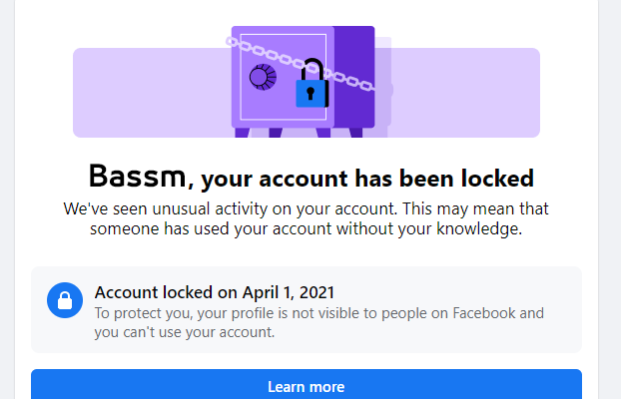Click the safe's round dial knob
This screenshot has width=621, height=399.
click(263, 77)
